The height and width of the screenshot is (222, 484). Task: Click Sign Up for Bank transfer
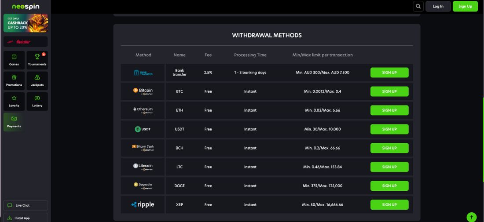tap(389, 73)
